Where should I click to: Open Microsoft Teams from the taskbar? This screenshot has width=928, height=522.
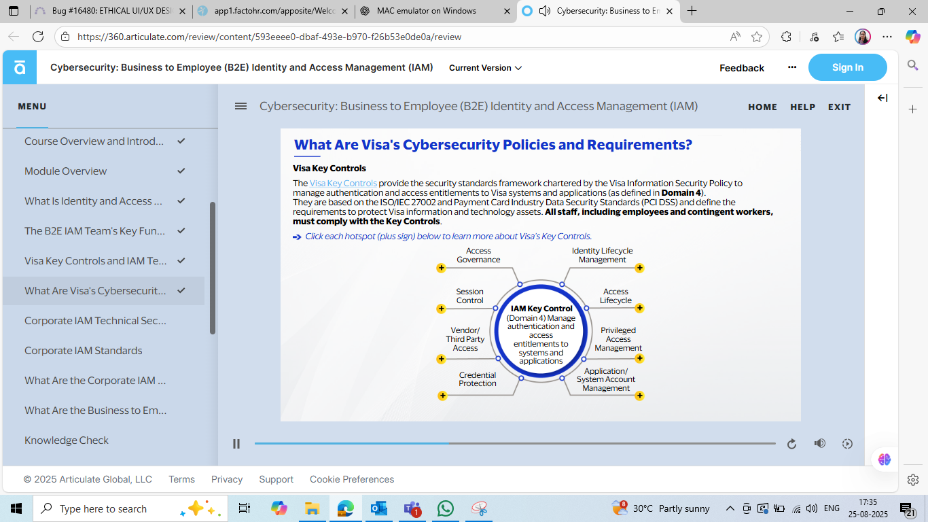(x=412, y=508)
